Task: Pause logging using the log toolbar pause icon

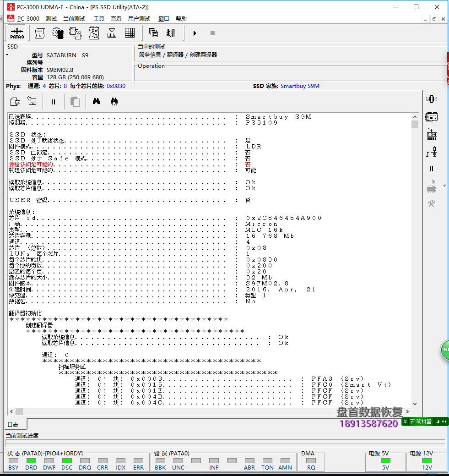Action: tap(54, 102)
